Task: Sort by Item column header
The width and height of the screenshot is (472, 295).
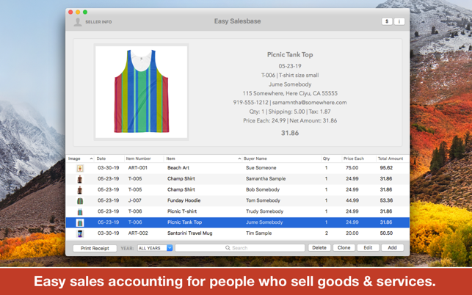Action: point(171,159)
